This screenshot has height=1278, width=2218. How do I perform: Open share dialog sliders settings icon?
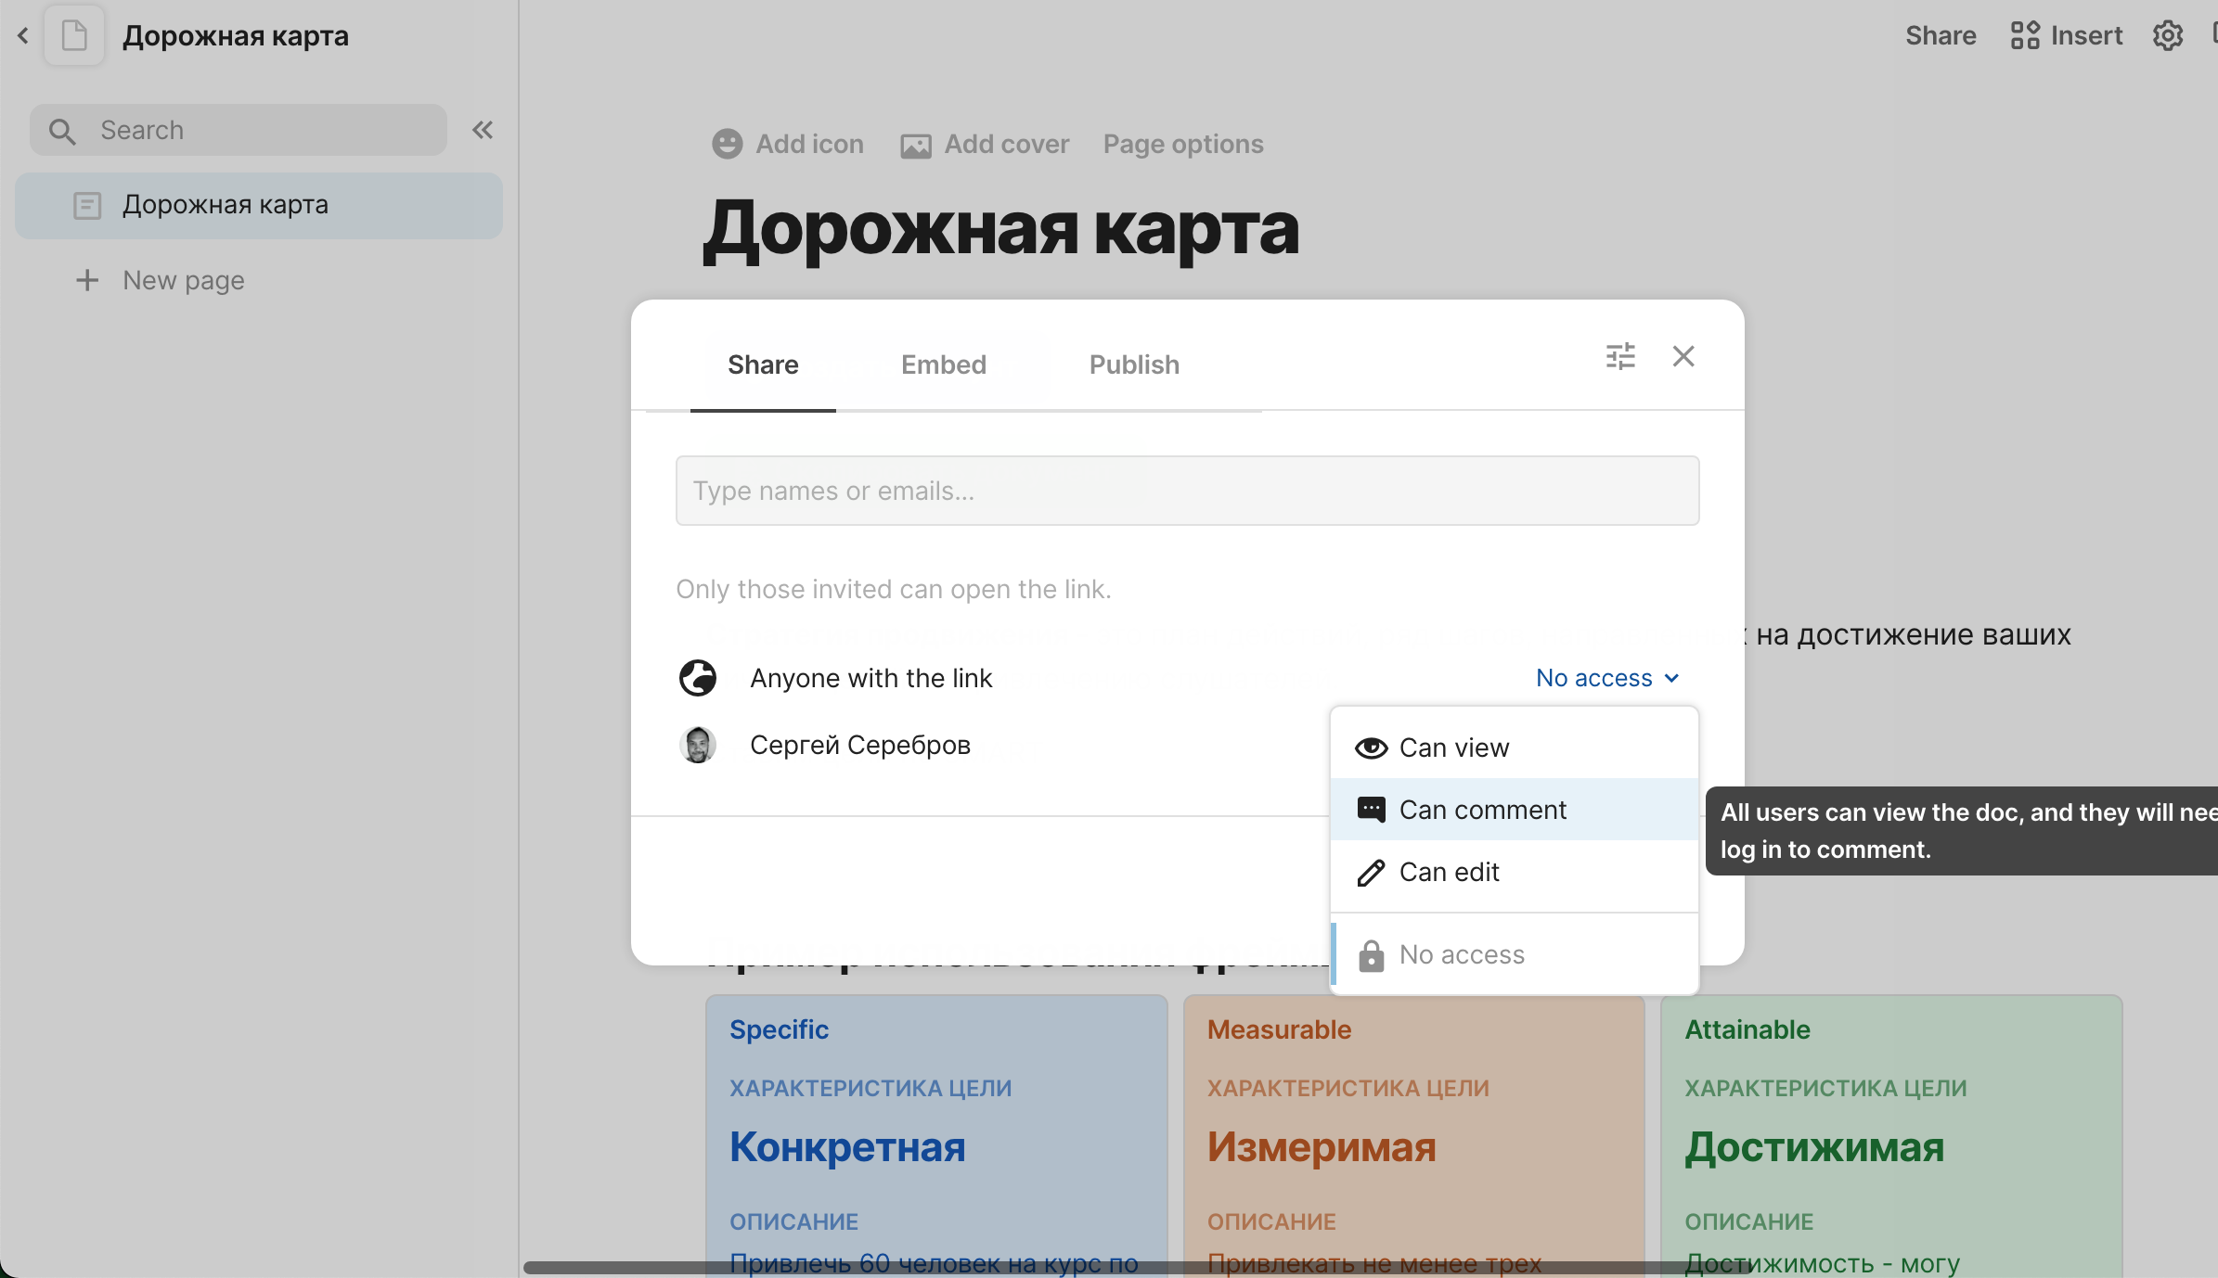1620,356
